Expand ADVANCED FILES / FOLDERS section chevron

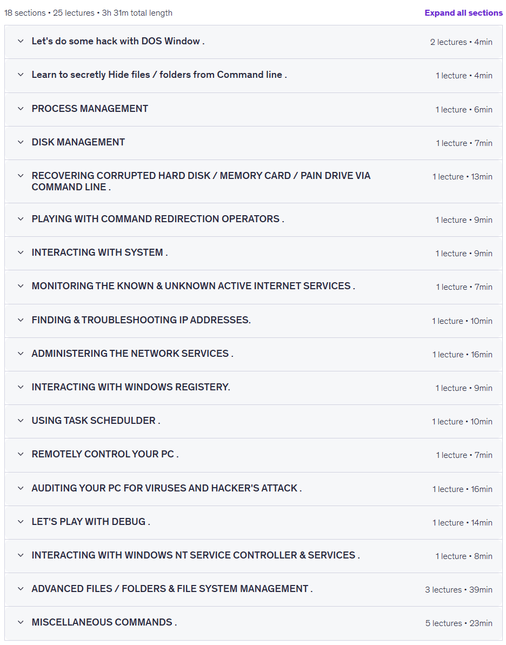pyautogui.click(x=21, y=589)
